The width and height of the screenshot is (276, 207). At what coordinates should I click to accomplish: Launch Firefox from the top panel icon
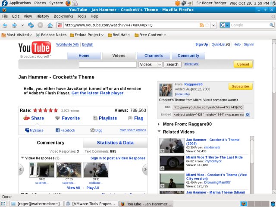(68, 3)
